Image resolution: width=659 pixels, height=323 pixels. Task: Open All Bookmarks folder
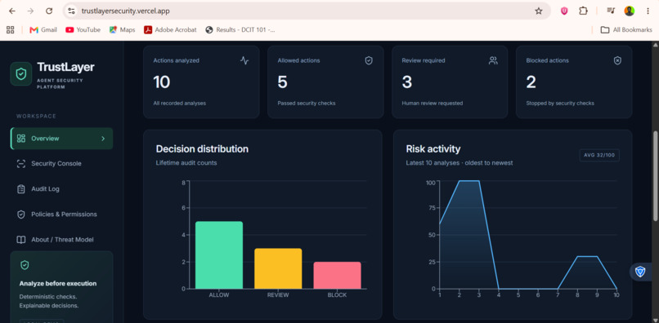(626, 30)
